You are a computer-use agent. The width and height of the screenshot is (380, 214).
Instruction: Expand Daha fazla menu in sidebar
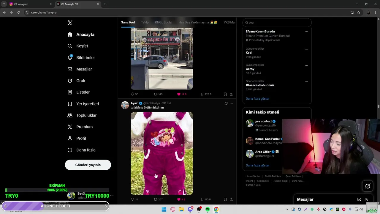coord(81,150)
